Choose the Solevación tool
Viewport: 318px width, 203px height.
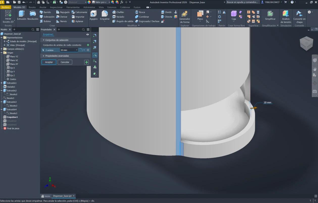pos(47,17)
